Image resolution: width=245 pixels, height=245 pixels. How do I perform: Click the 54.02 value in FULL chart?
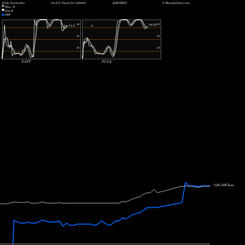tap(152, 25)
